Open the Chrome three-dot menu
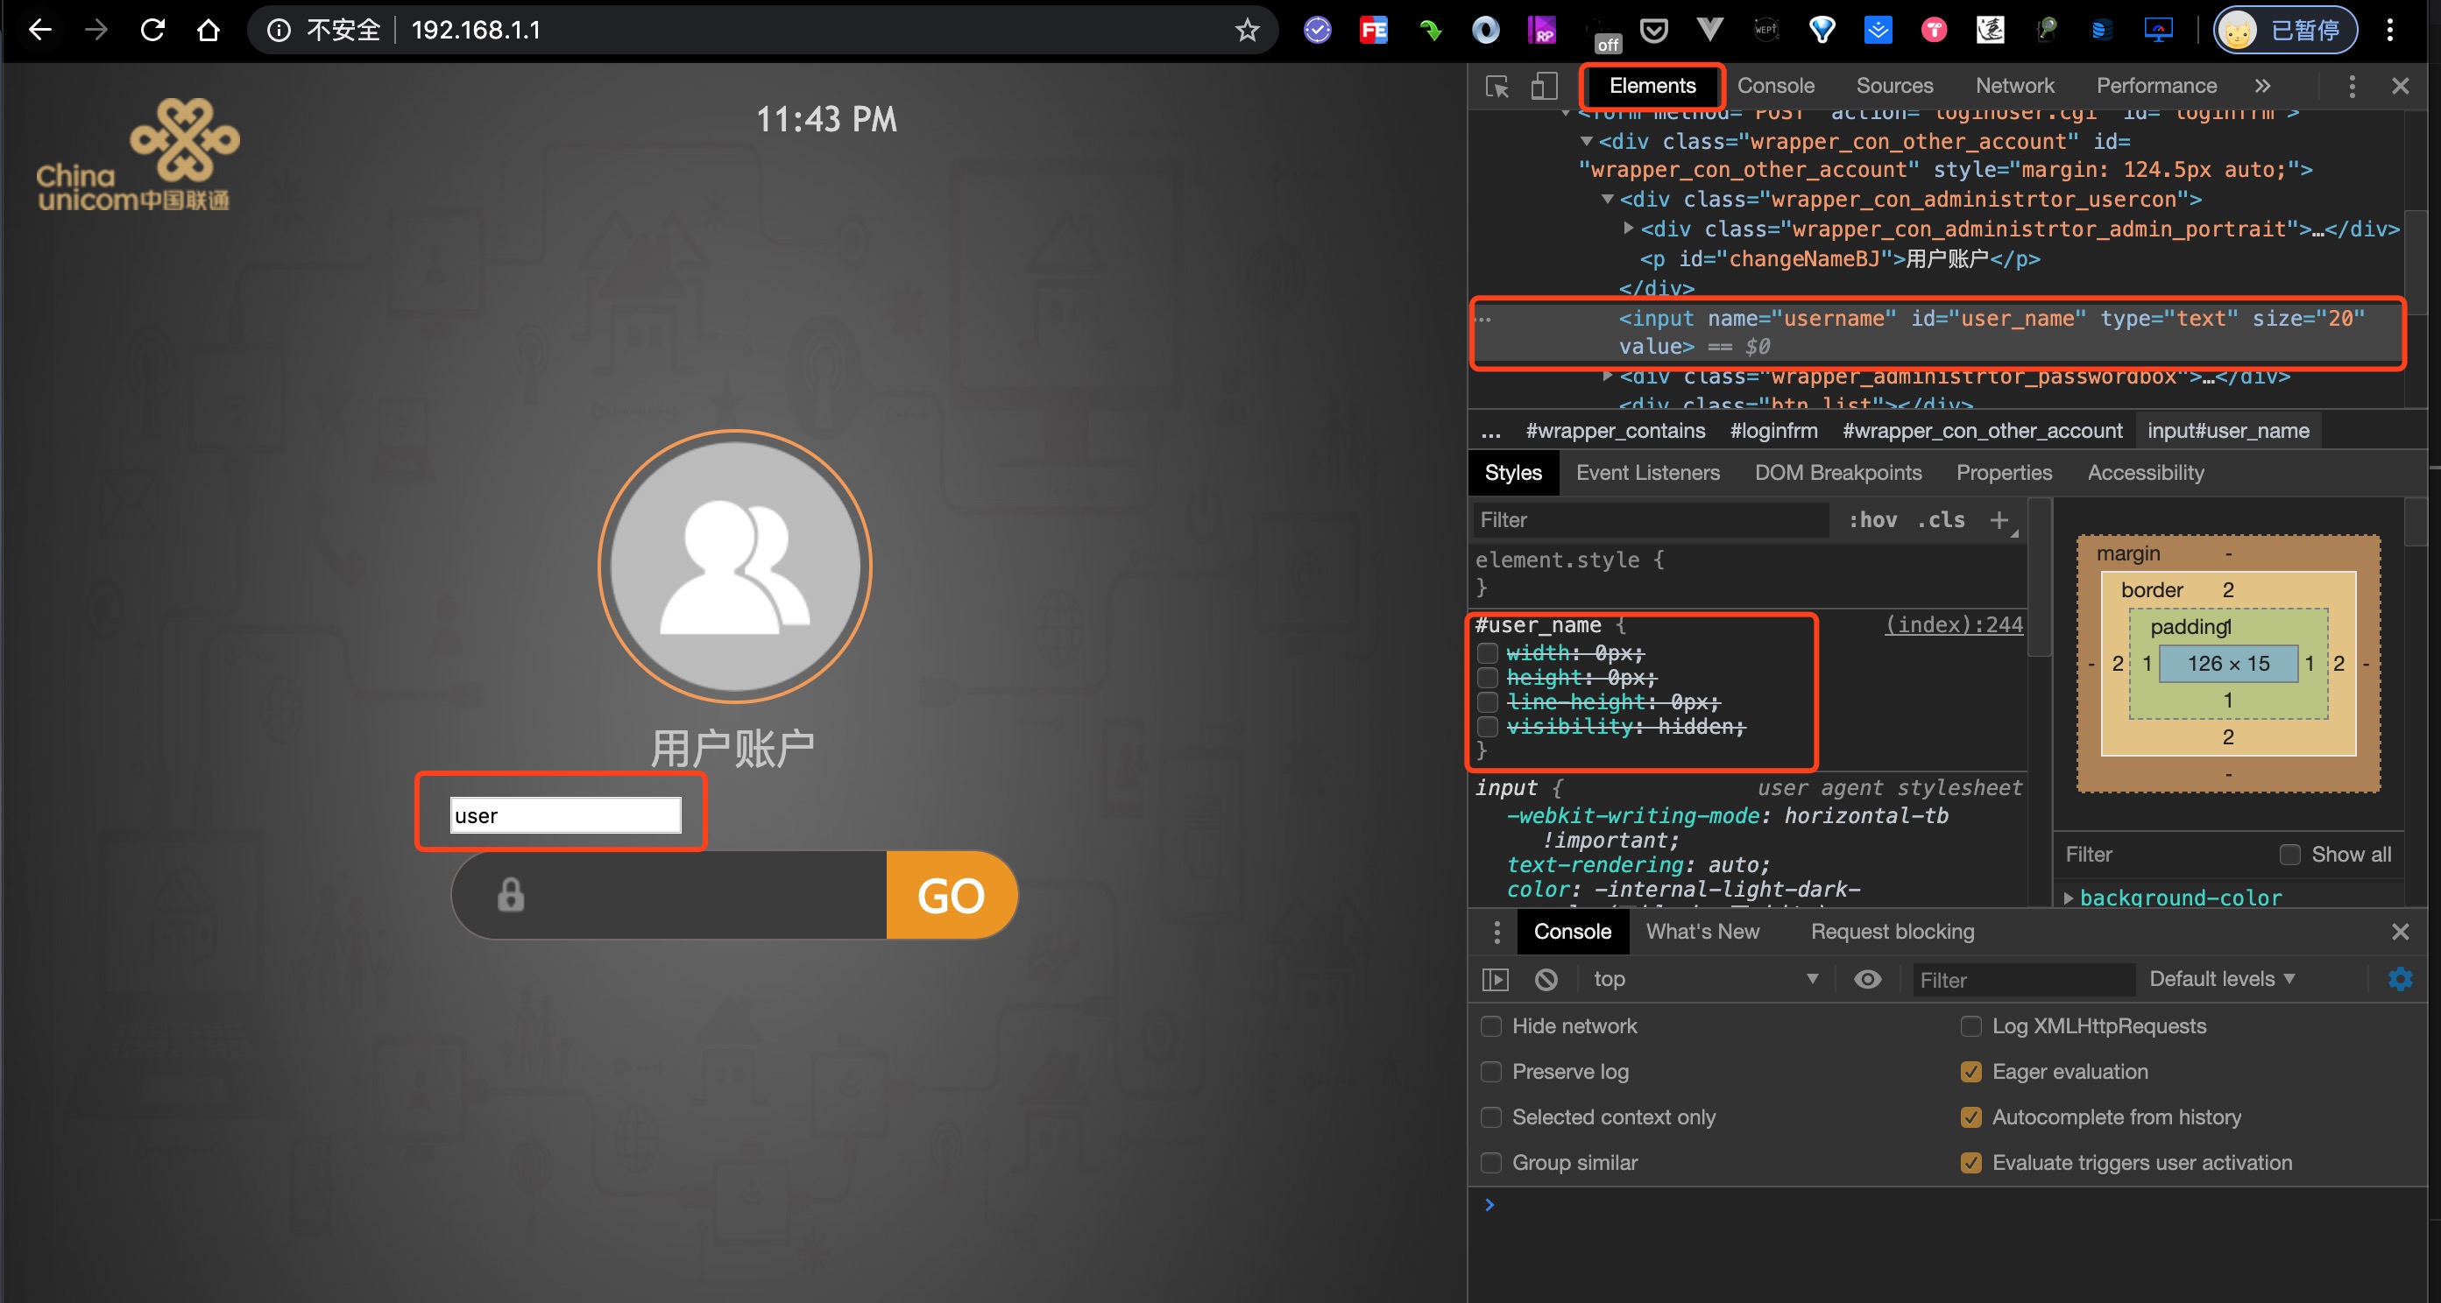This screenshot has height=1303, width=2441. [2390, 31]
